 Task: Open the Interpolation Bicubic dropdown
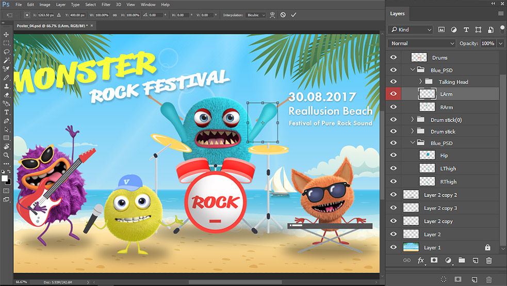[x=256, y=15]
